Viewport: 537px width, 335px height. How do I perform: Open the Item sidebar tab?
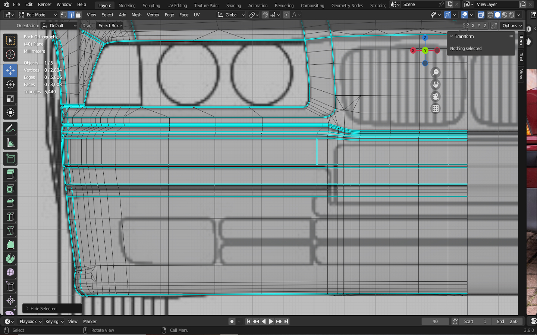[x=521, y=40]
